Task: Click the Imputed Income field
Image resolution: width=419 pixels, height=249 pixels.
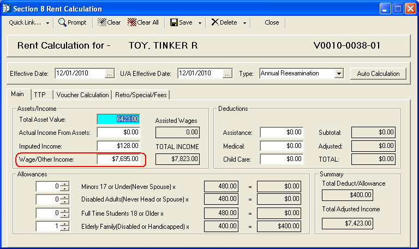Action: [118, 146]
